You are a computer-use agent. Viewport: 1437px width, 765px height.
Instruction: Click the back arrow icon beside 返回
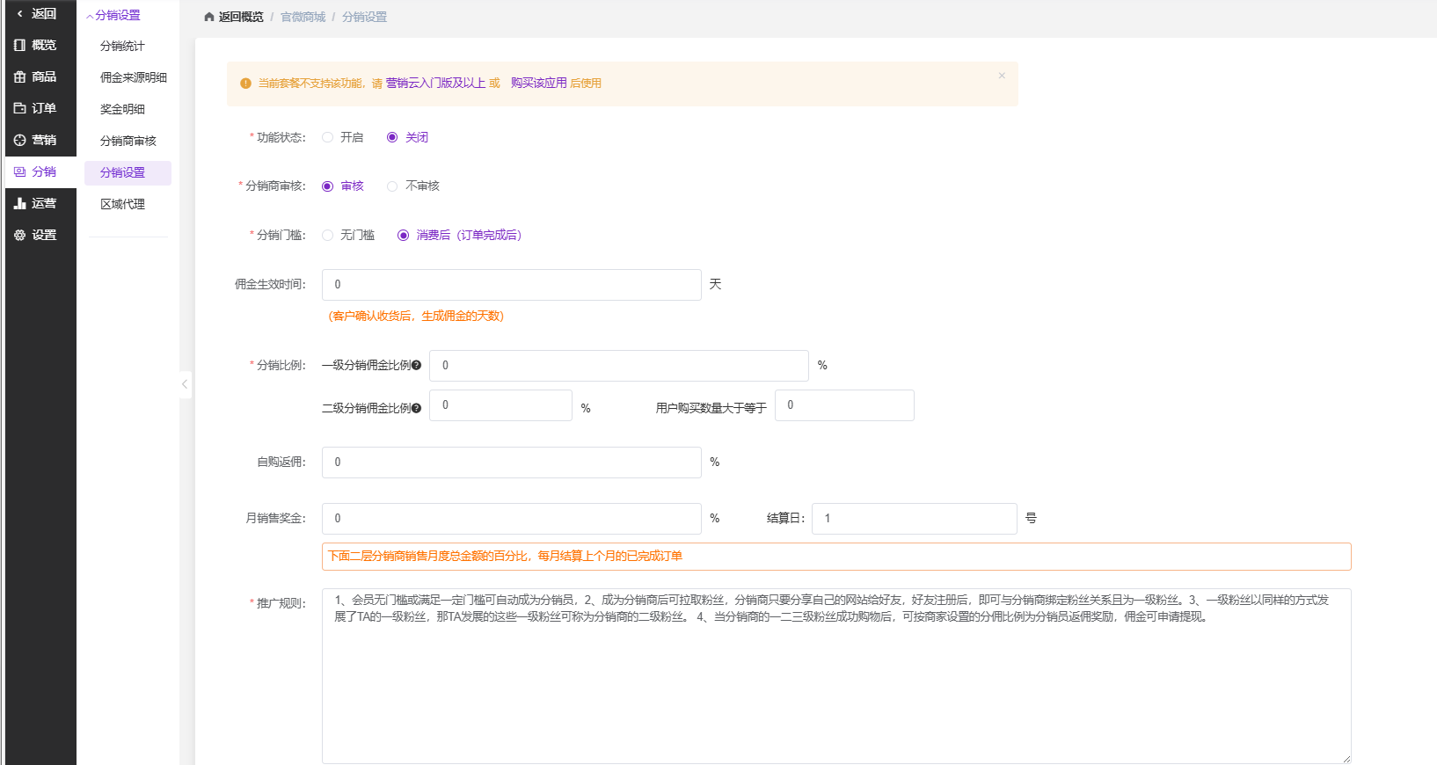(x=19, y=14)
